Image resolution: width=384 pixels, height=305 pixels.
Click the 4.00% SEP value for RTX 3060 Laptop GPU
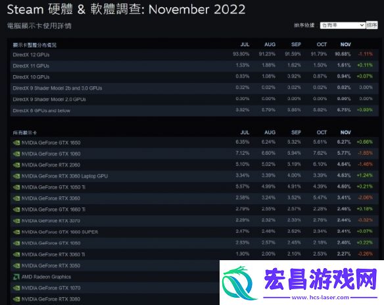pyautogui.click(x=294, y=175)
